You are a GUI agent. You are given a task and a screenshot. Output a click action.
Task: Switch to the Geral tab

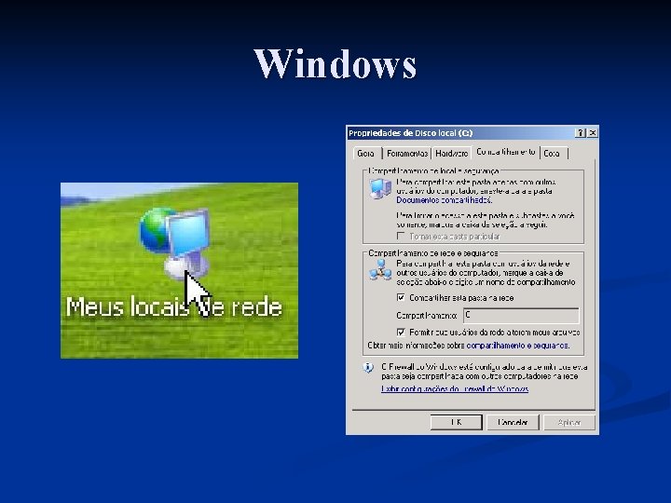(366, 153)
